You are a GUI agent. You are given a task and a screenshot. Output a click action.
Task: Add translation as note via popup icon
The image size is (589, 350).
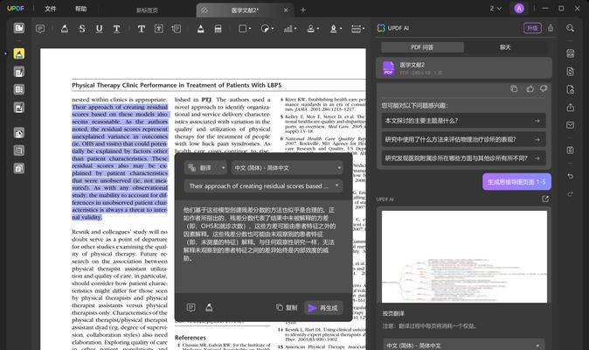tap(191, 308)
